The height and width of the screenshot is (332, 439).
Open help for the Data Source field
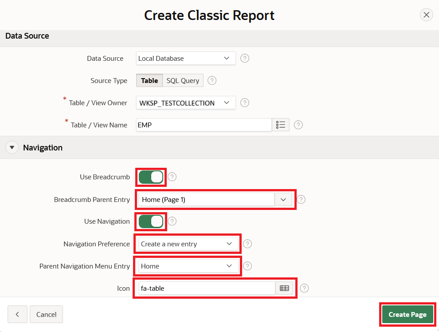(x=245, y=58)
